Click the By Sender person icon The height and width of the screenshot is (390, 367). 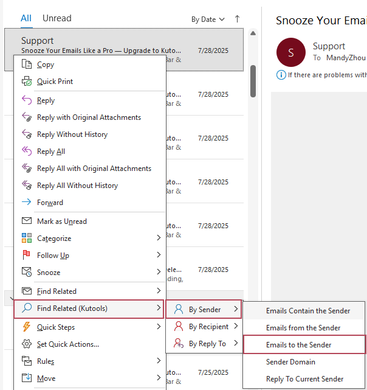(179, 310)
